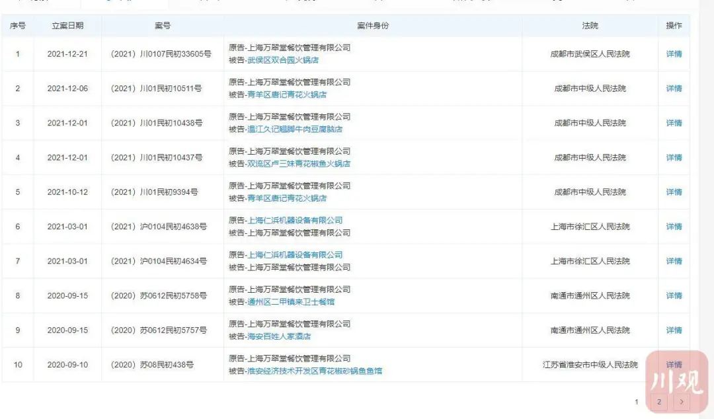The height and width of the screenshot is (419, 714).
Task: Open defendant 双流区卢三妹青花椒鱼火锅店 link
Action: click(x=299, y=163)
